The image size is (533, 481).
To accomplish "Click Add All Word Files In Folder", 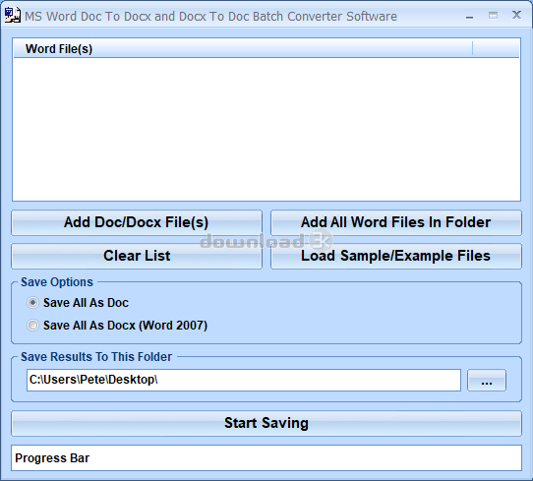I will pyautogui.click(x=396, y=222).
